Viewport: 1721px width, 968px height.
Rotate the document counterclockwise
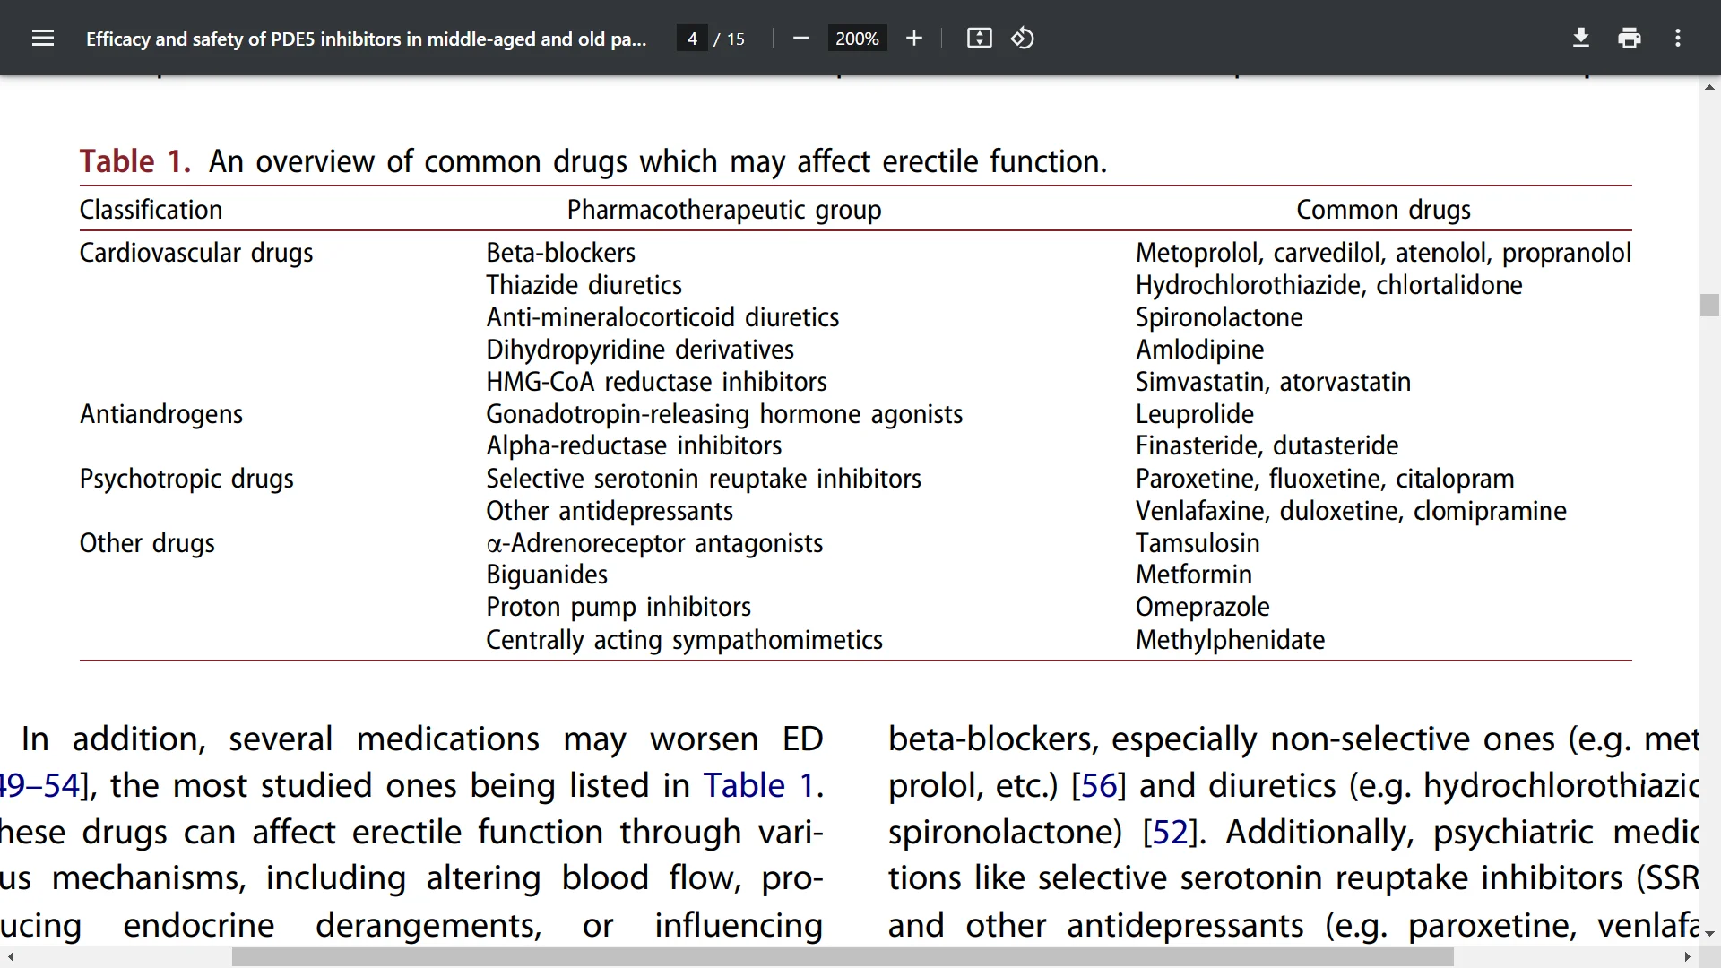1023,39
